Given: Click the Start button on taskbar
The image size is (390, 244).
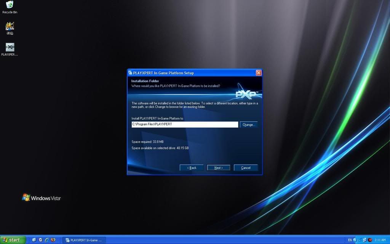Looking at the screenshot, I should pos(13,240).
